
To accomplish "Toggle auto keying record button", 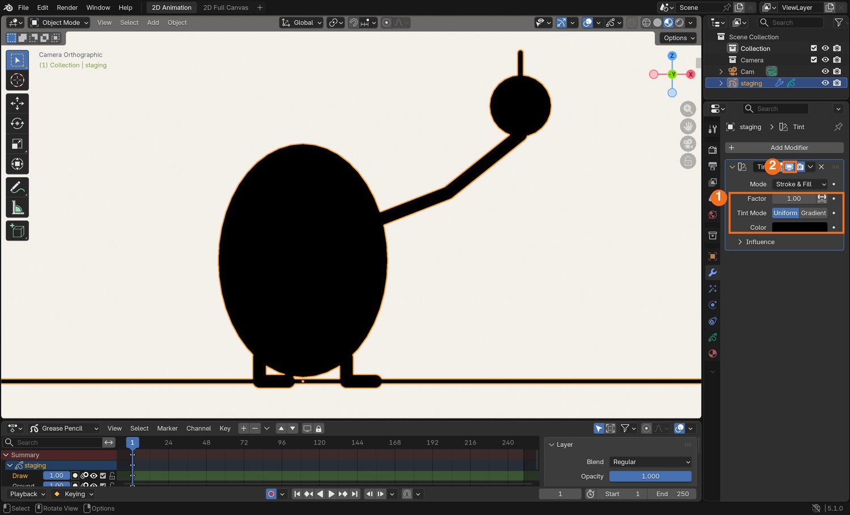I will [x=271, y=494].
